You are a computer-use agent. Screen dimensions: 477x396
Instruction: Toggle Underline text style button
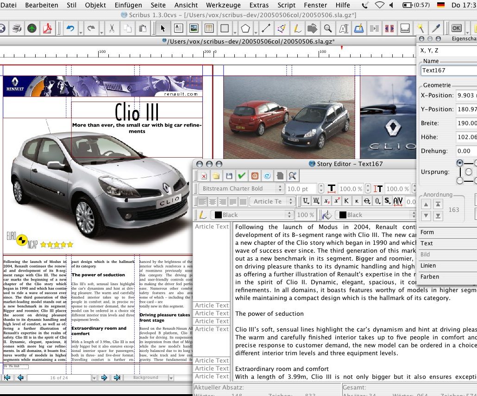tap(306, 201)
